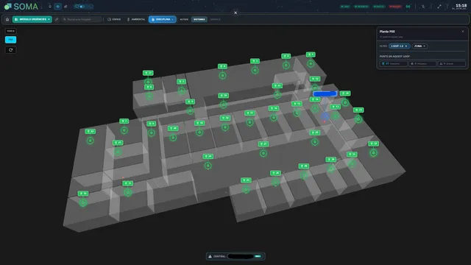Open the Zona filter dropdown
Screen dimensions: 471x265
(x=419, y=46)
